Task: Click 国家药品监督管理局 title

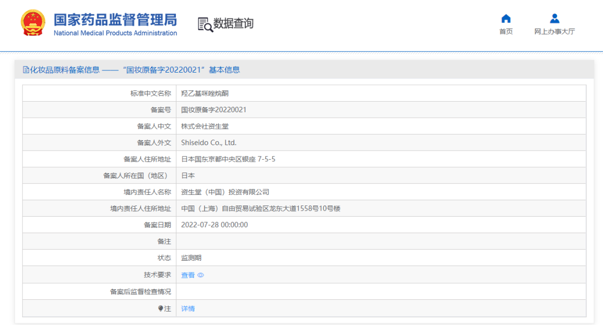Action: click(x=116, y=19)
